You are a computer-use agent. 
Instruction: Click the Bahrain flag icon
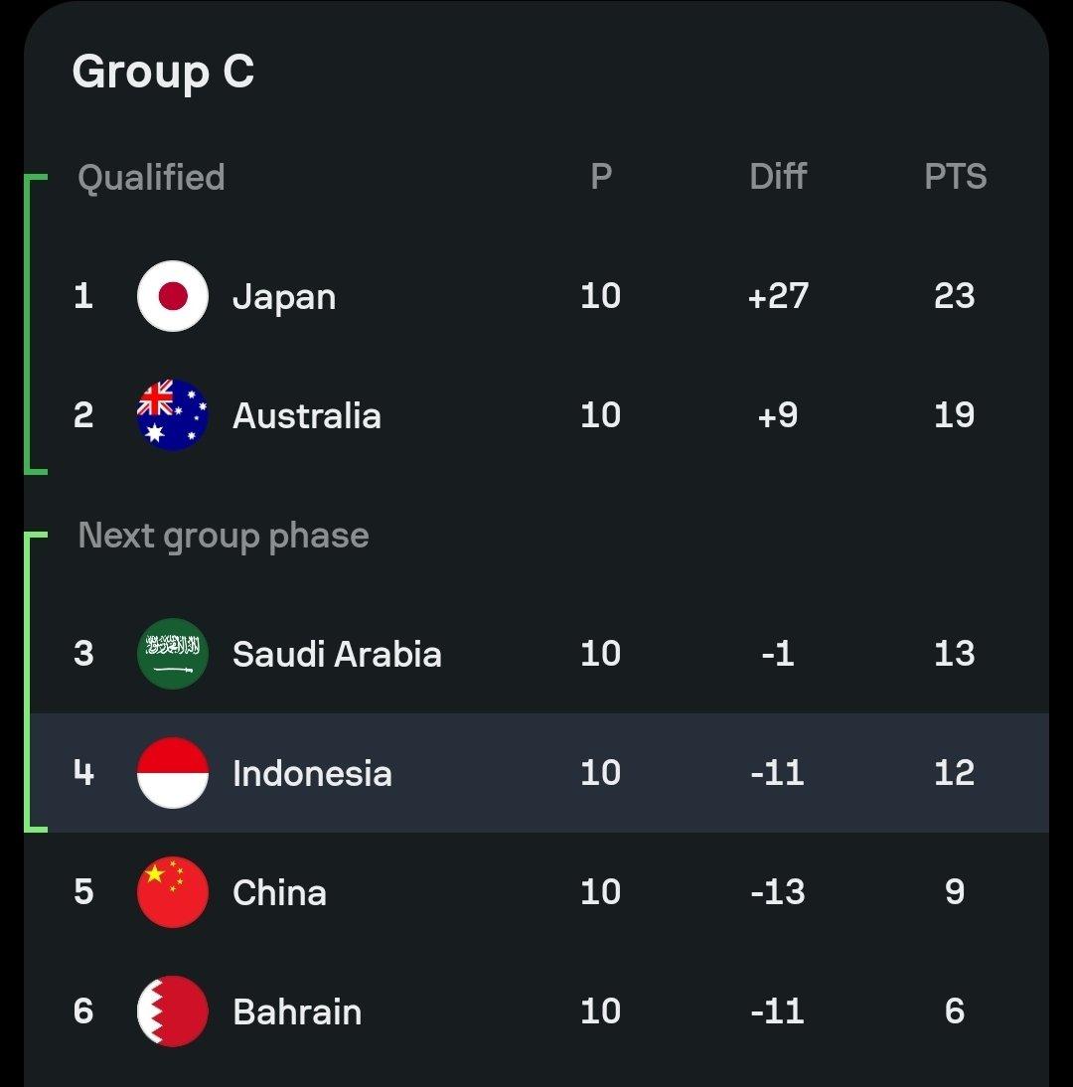pyautogui.click(x=173, y=1011)
